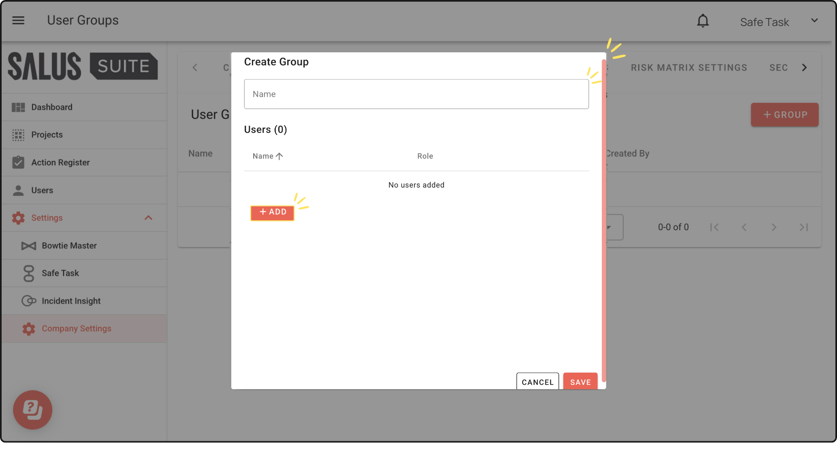Expand the Safe Task account dropdown
This screenshot has height=471, width=837.
pyautogui.click(x=814, y=21)
